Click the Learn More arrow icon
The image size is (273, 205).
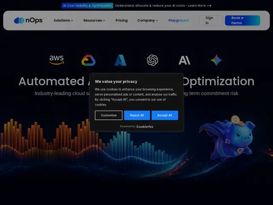(x=209, y=6)
